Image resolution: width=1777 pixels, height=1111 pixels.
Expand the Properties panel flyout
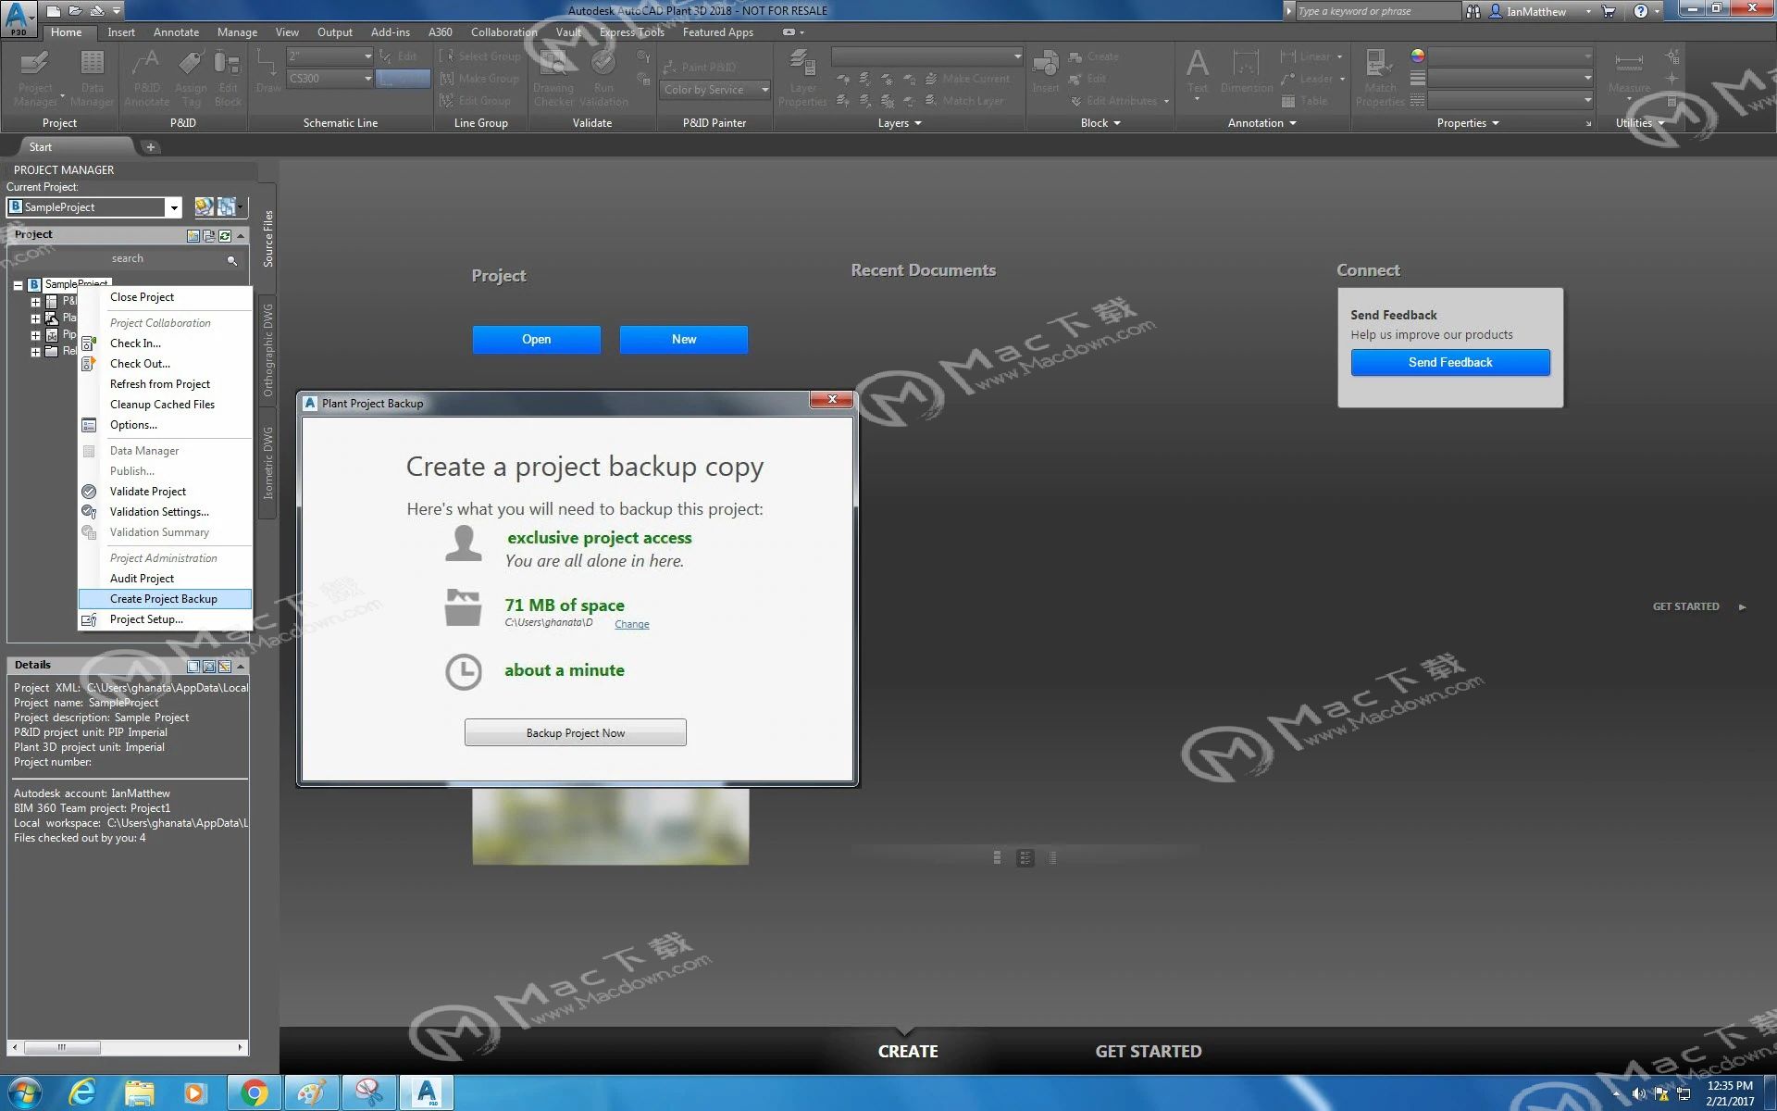(1467, 123)
